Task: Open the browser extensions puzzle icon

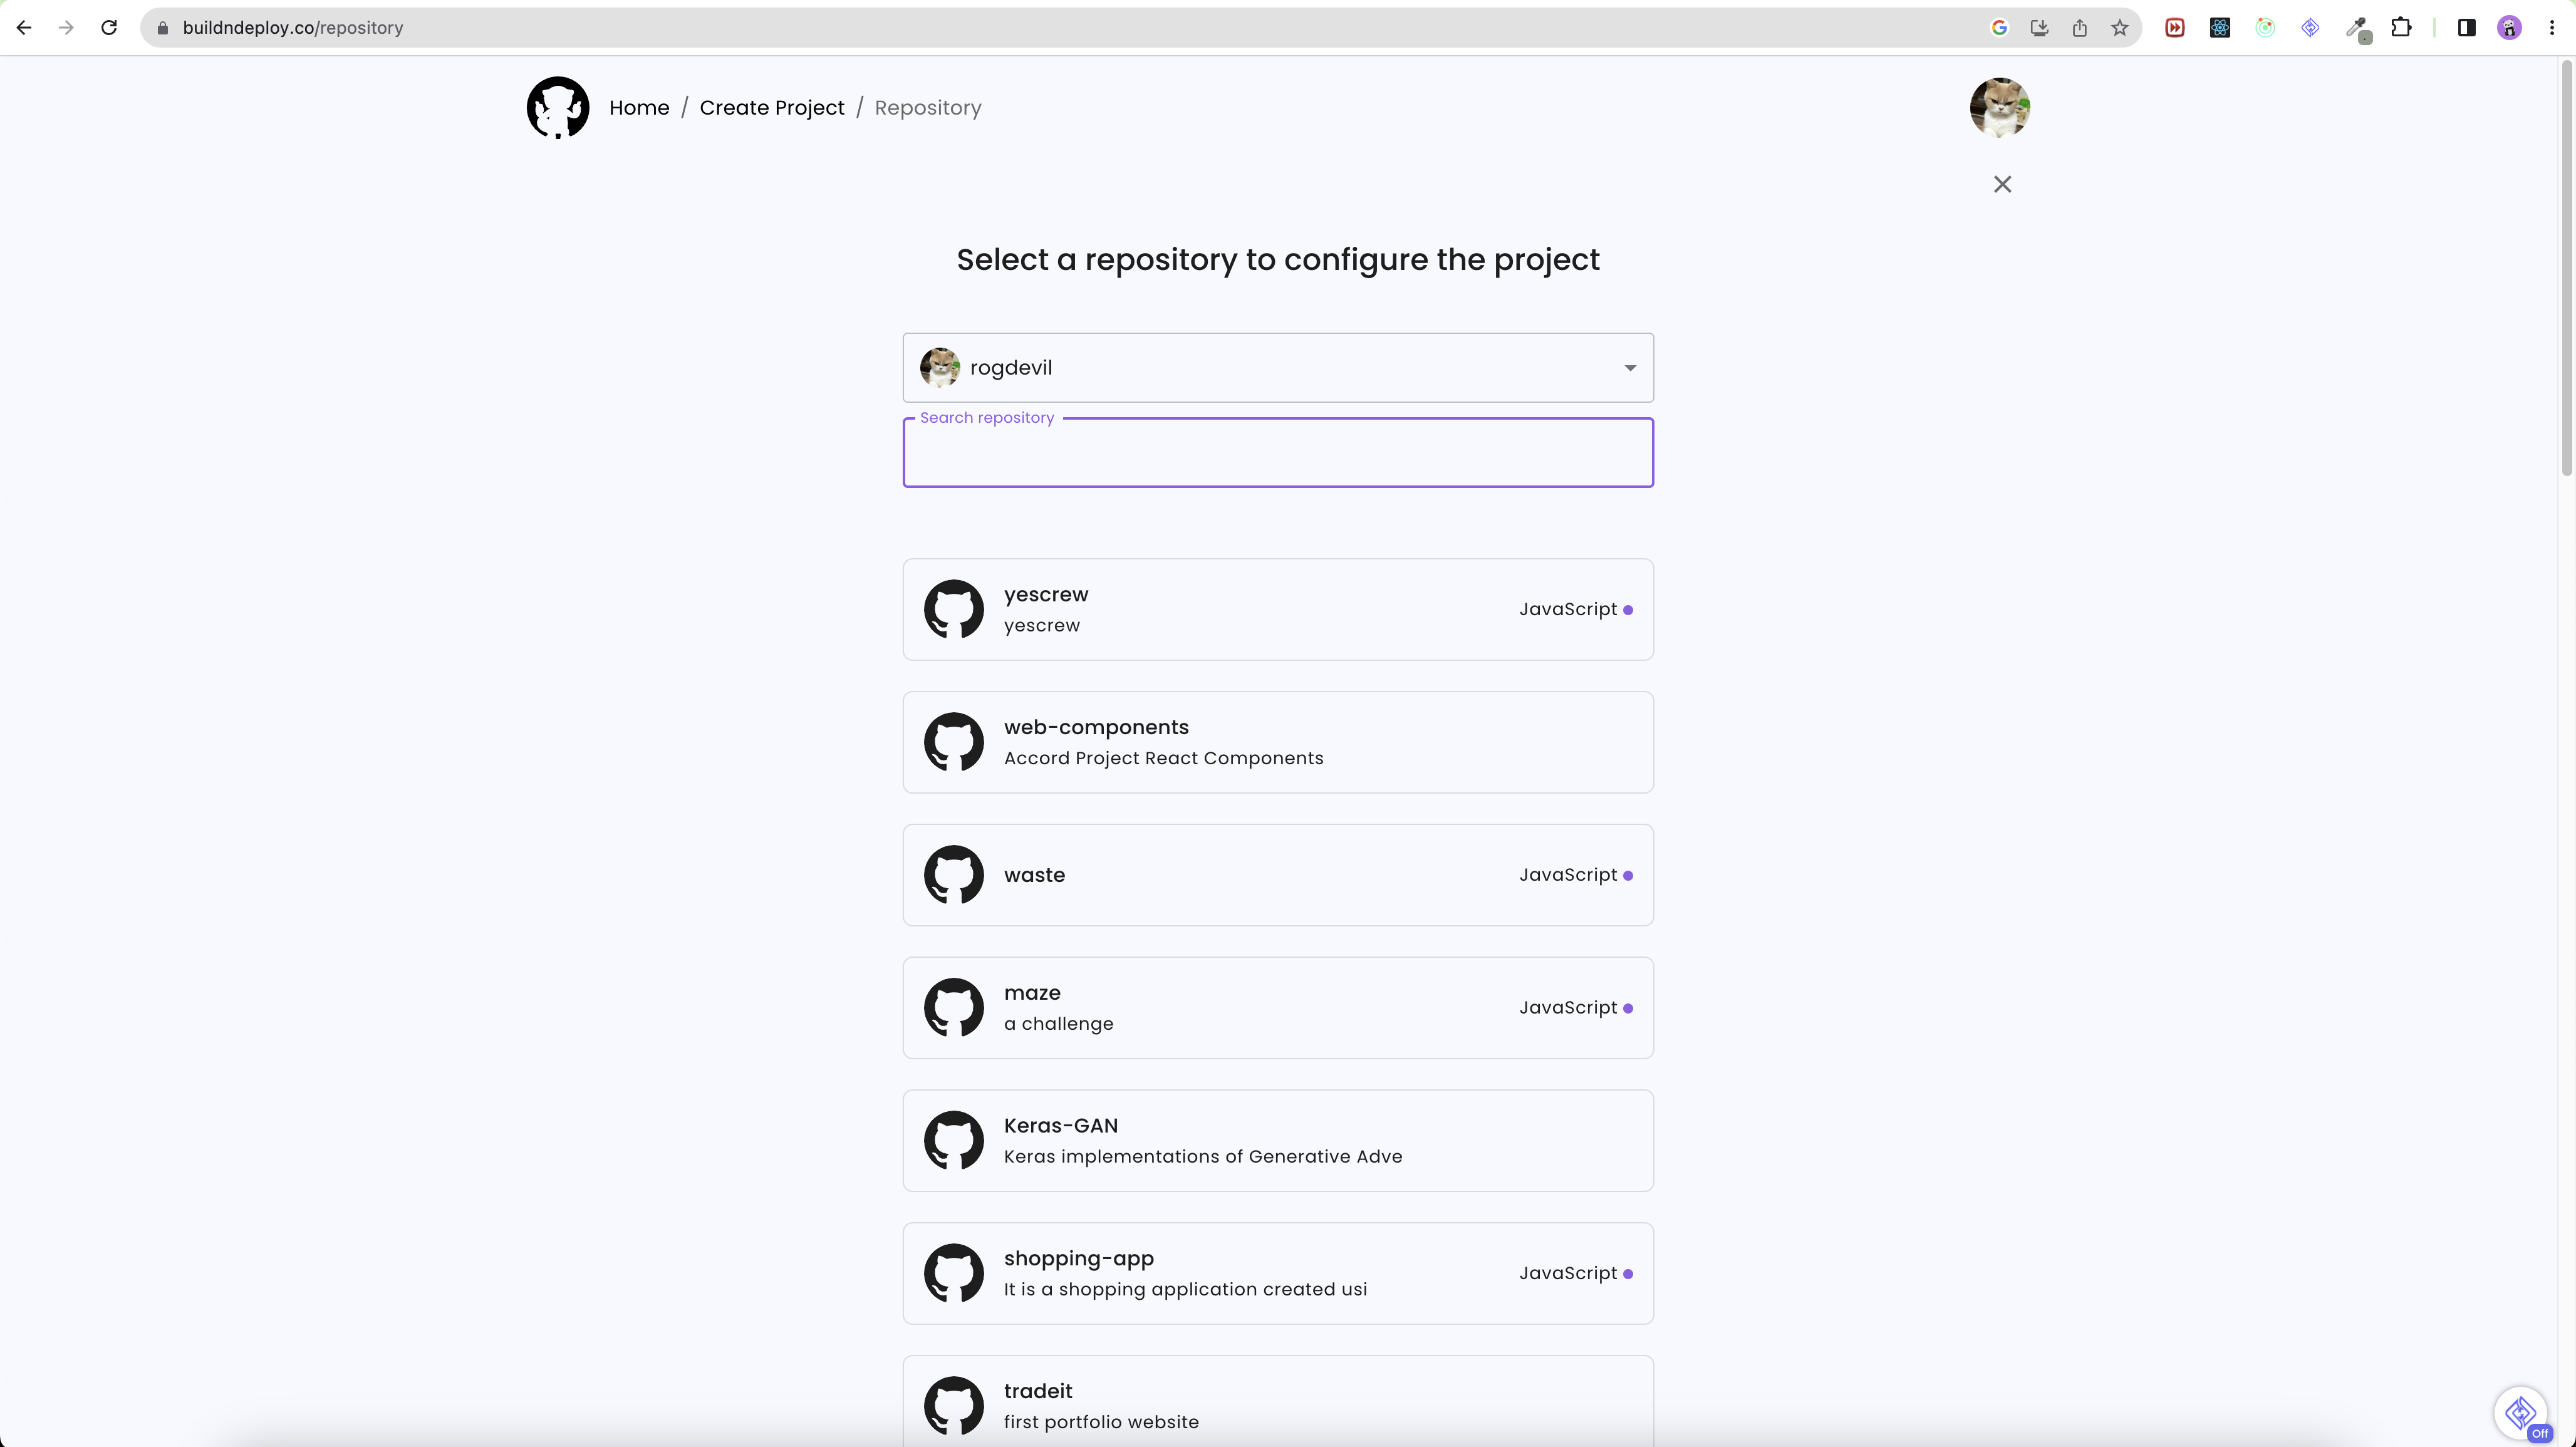Action: coord(2402,27)
